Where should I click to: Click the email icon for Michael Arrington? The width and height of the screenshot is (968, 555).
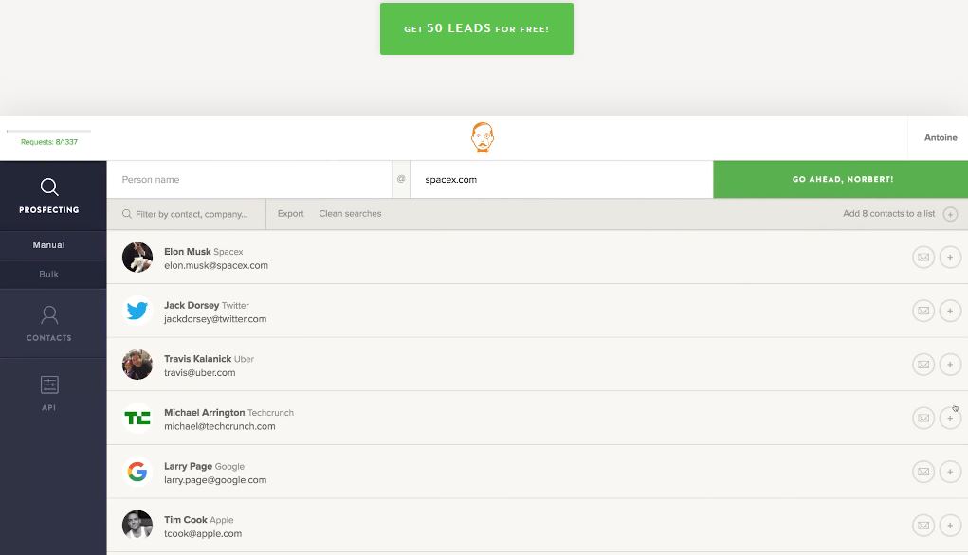[923, 418]
